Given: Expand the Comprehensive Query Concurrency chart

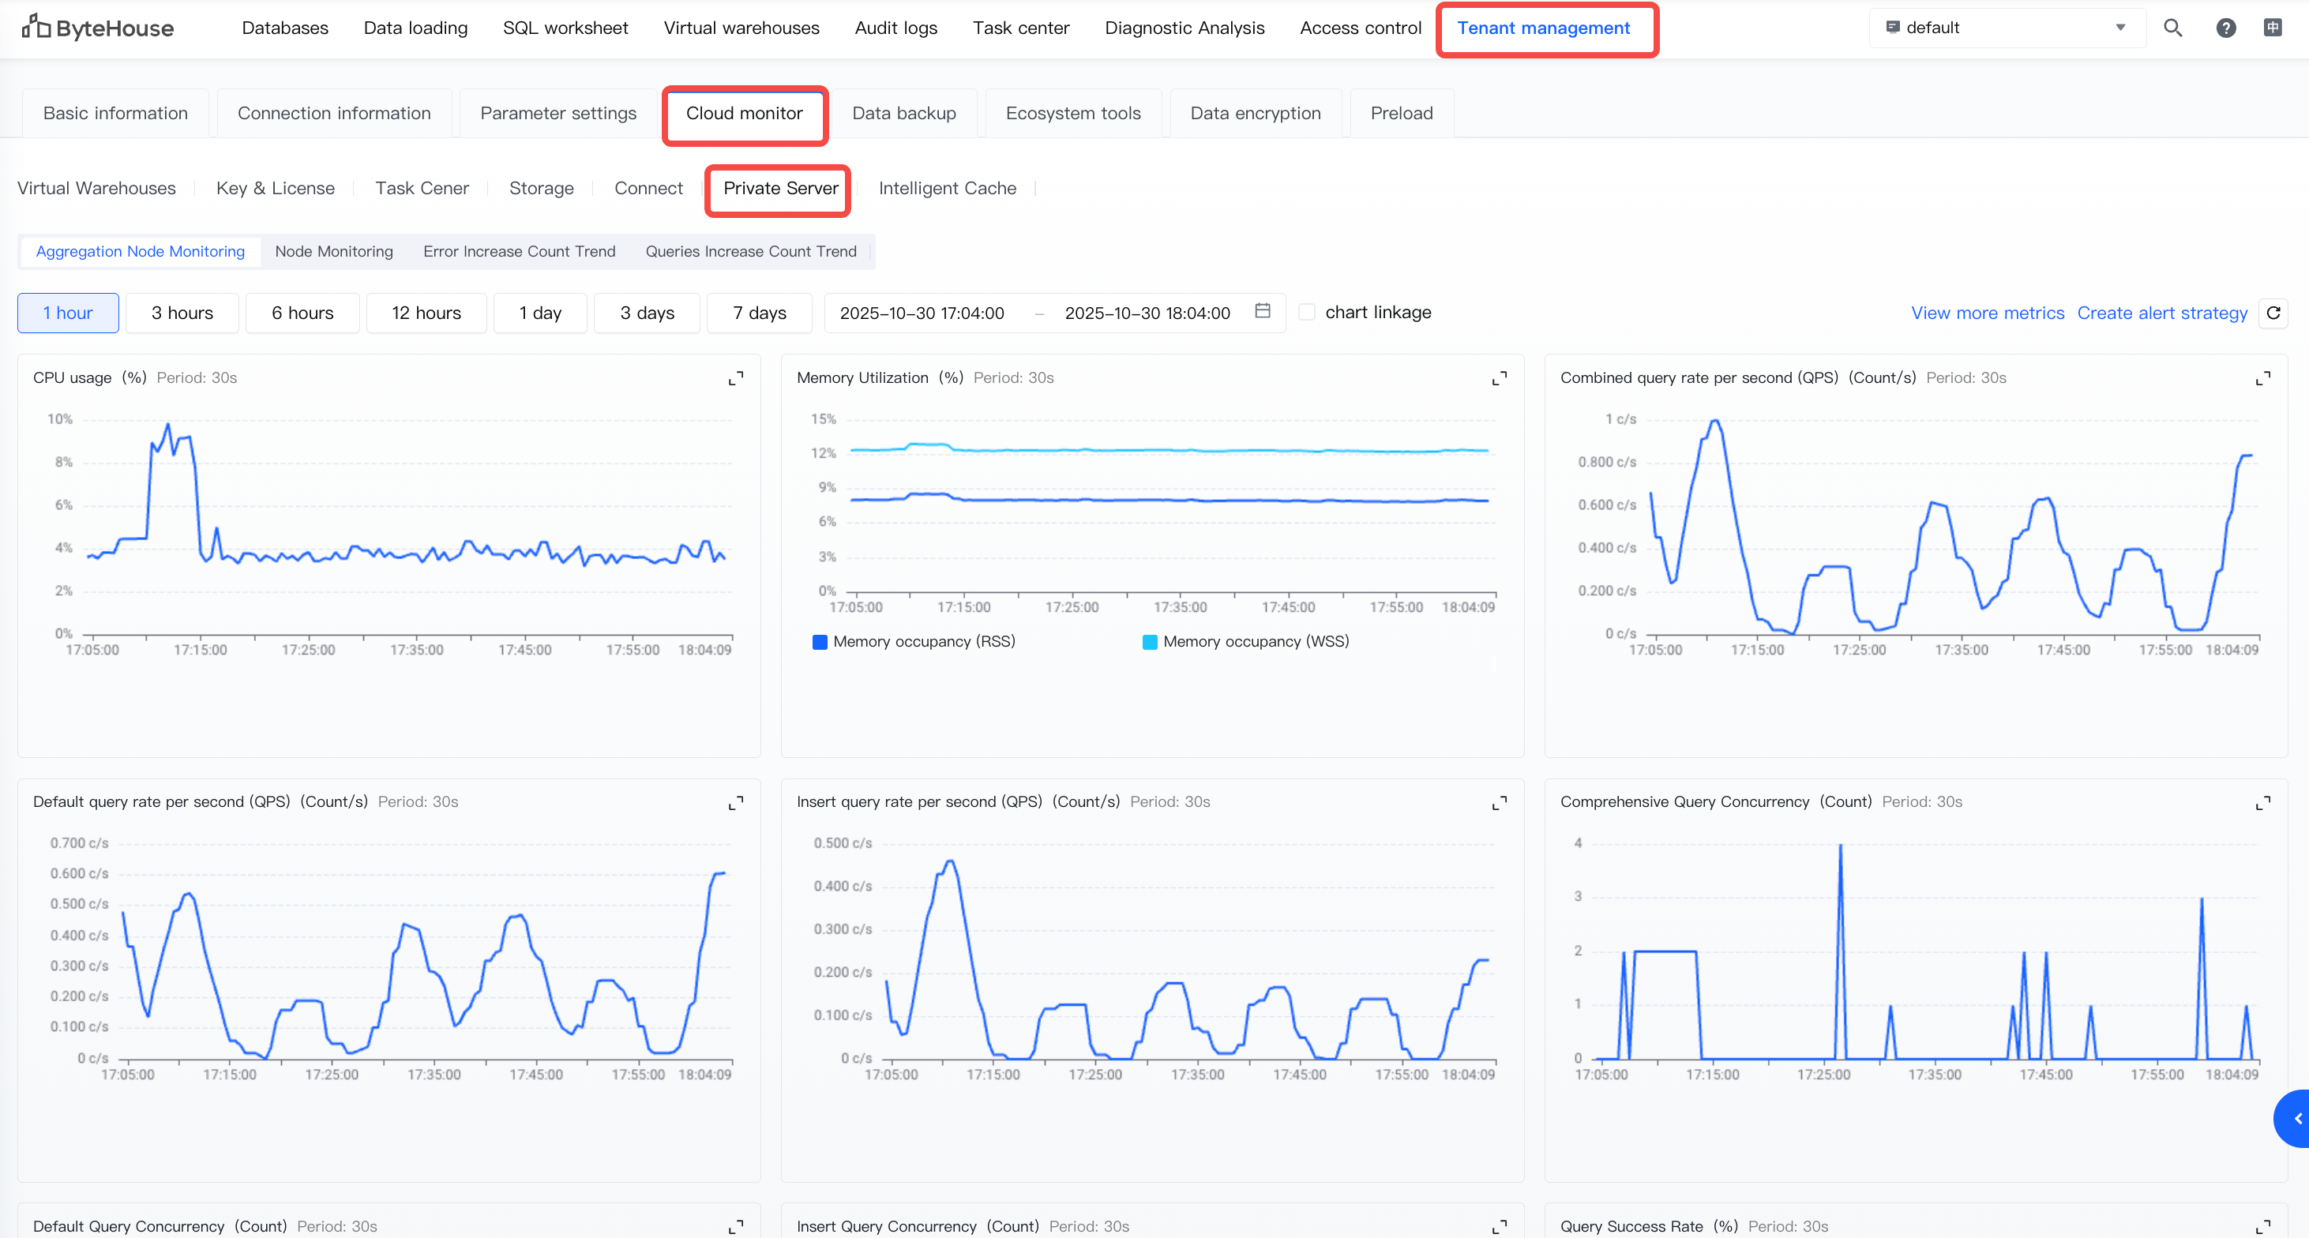Looking at the screenshot, I should click(x=2262, y=802).
